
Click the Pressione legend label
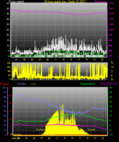pos(101,2)
